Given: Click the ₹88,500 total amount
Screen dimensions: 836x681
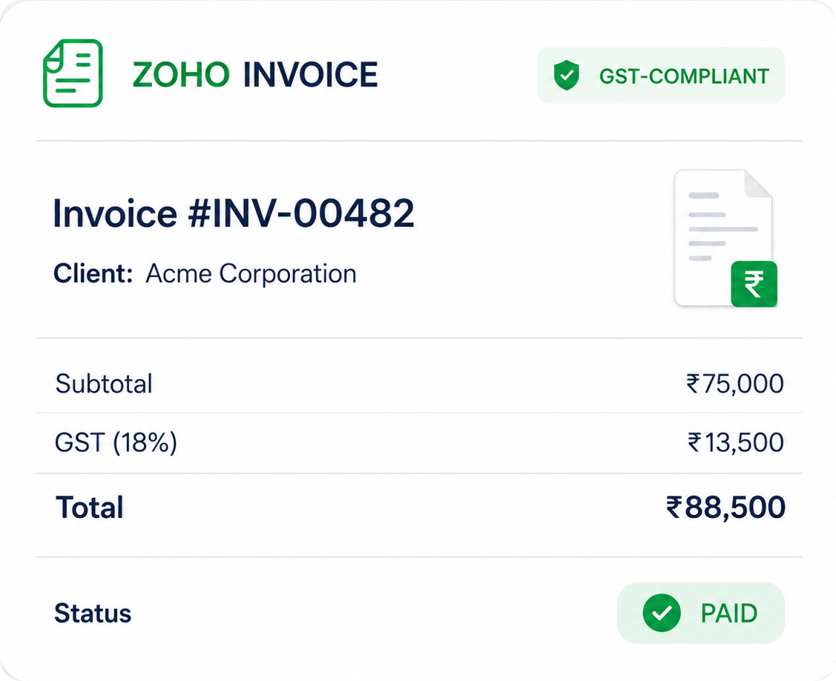Looking at the screenshot, I should pyautogui.click(x=725, y=508).
